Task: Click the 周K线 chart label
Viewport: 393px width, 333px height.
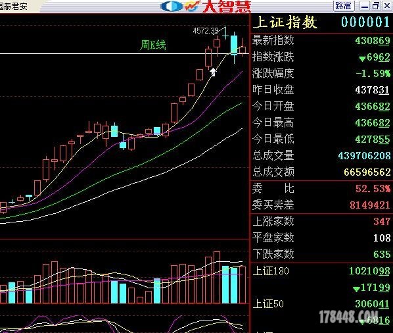Action: (153, 45)
